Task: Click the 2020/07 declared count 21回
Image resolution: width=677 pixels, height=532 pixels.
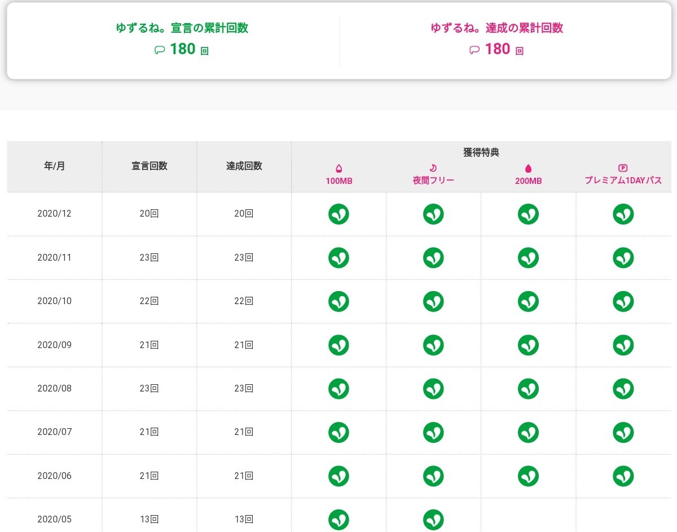Action: (x=149, y=432)
